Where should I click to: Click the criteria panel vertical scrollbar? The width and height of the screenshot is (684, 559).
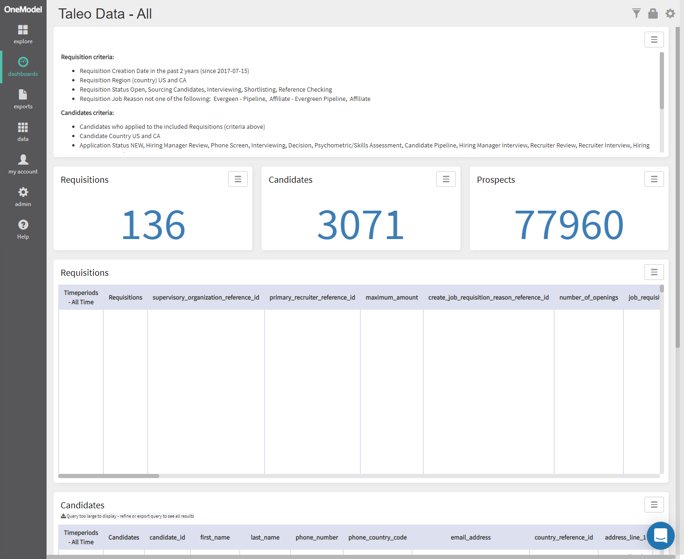pyautogui.click(x=662, y=81)
